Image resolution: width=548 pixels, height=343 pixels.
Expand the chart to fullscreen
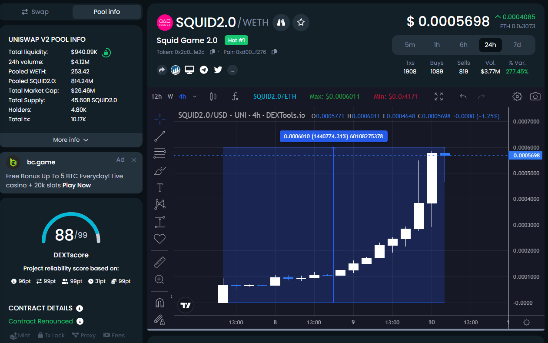point(438,97)
